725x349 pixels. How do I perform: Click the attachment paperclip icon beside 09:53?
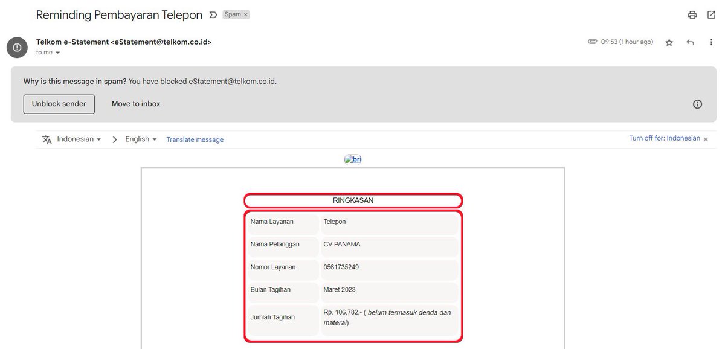tap(593, 42)
